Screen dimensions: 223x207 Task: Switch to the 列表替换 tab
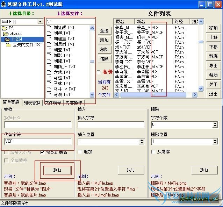click(32, 102)
